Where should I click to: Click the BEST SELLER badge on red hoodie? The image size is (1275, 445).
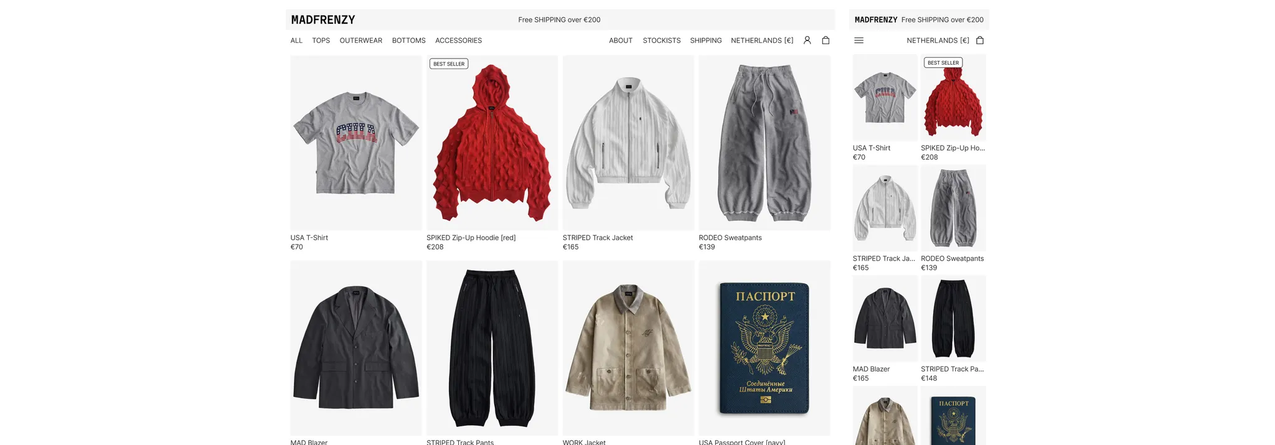[x=449, y=63]
